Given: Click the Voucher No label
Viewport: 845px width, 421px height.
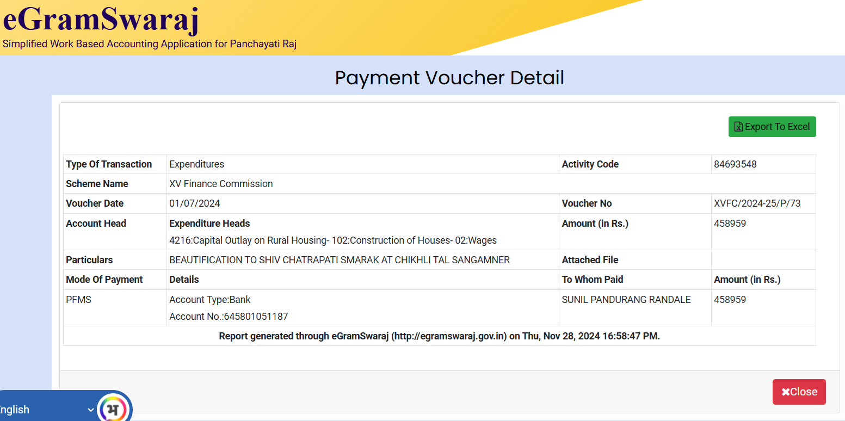Looking at the screenshot, I should point(587,203).
